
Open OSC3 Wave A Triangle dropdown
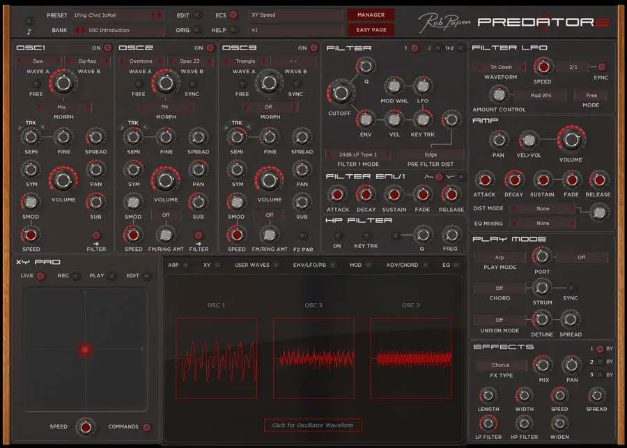pos(245,61)
